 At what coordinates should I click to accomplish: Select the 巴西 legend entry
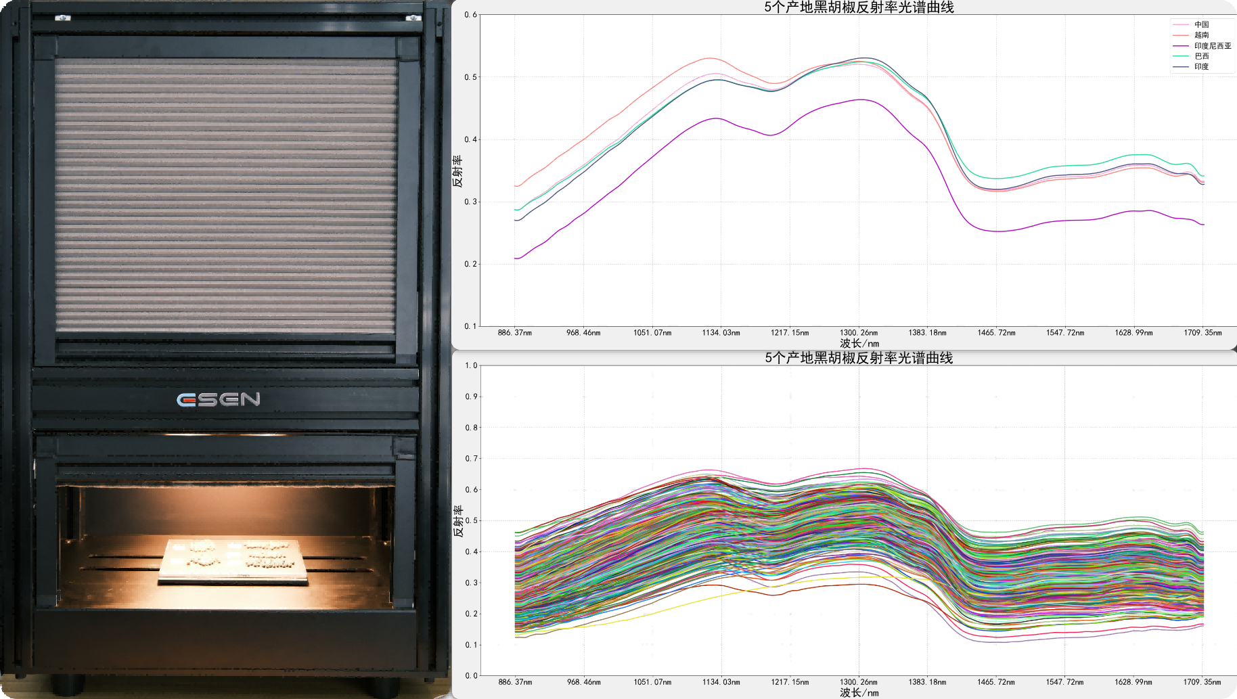(1201, 56)
